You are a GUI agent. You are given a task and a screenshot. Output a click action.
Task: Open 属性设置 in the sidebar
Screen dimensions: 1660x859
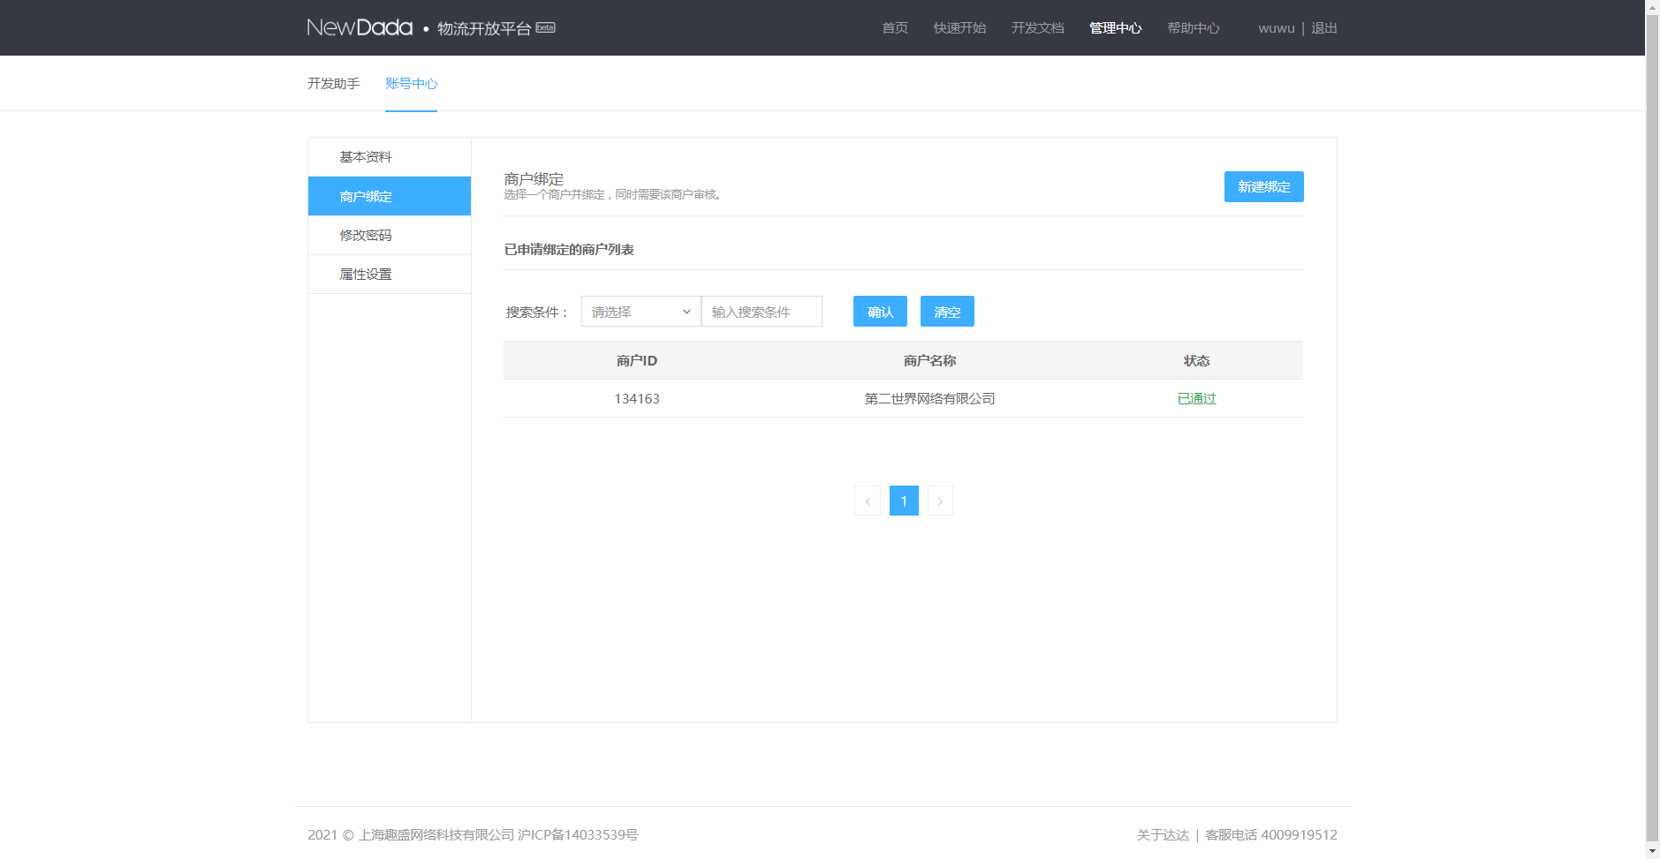[x=366, y=275]
